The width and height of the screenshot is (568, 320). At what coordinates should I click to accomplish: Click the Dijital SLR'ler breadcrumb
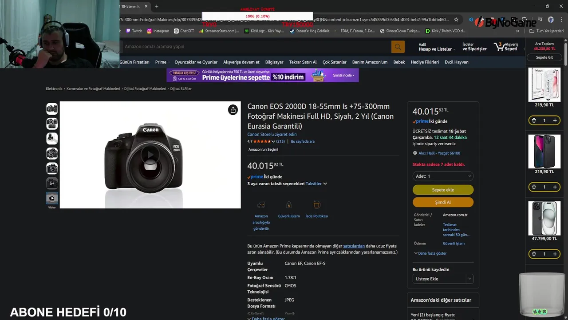tap(181, 89)
